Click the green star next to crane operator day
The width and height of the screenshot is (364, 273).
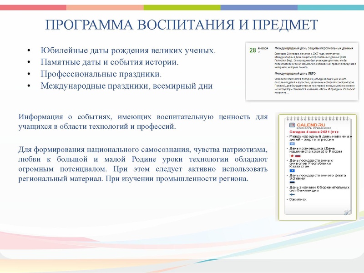[292, 156]
